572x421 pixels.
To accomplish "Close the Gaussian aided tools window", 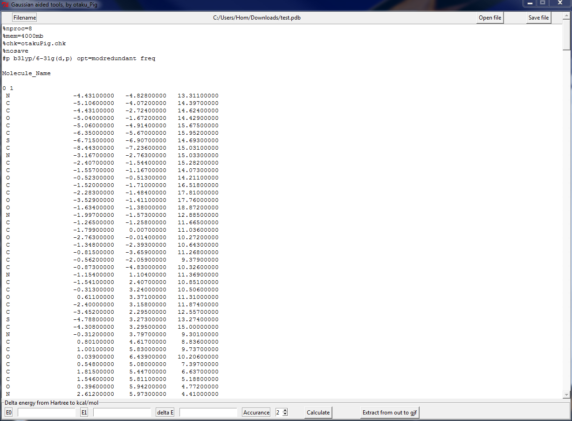I will point(559,3).
